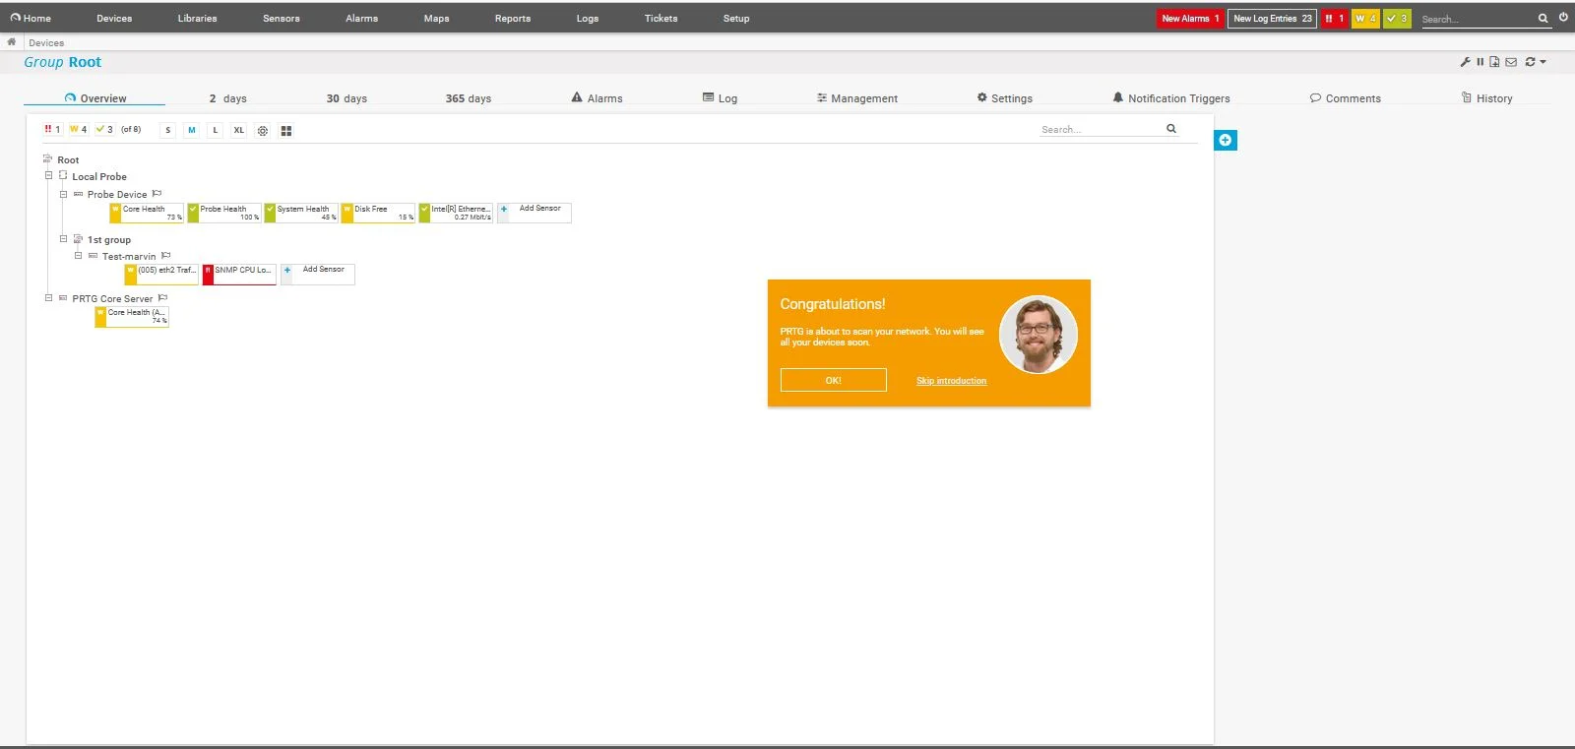Click the New Alarms button
1575x749 pixels.
1190,19
